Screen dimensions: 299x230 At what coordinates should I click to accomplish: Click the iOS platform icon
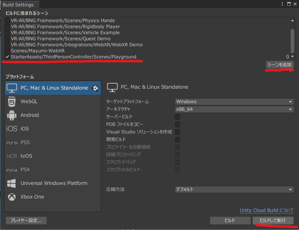pos(12,129)
